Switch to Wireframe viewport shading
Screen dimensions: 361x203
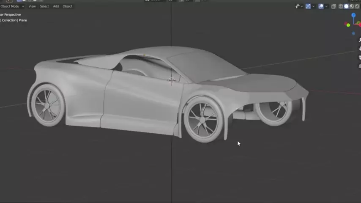[341, 6]
